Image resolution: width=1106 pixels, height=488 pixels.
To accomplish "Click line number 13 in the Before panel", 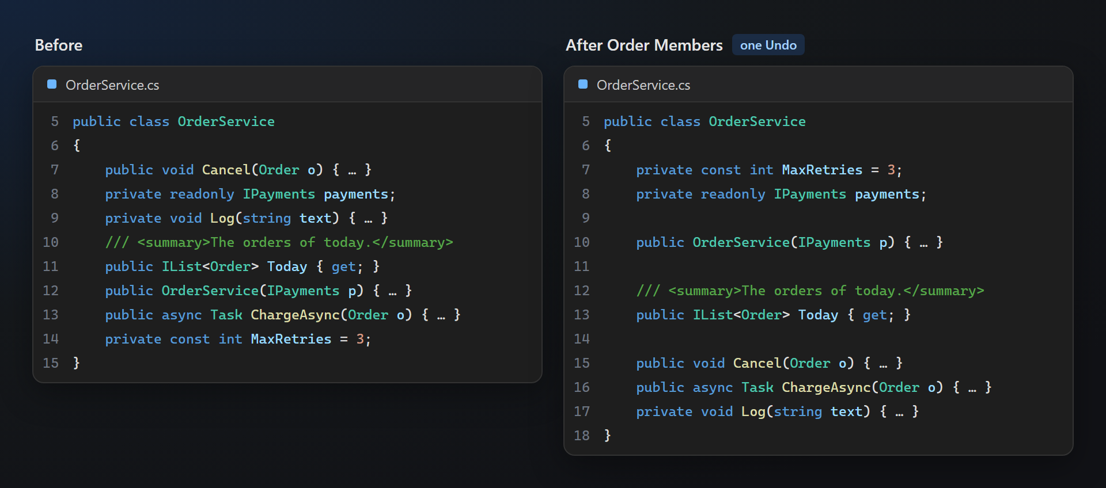I will pos(51,315).
